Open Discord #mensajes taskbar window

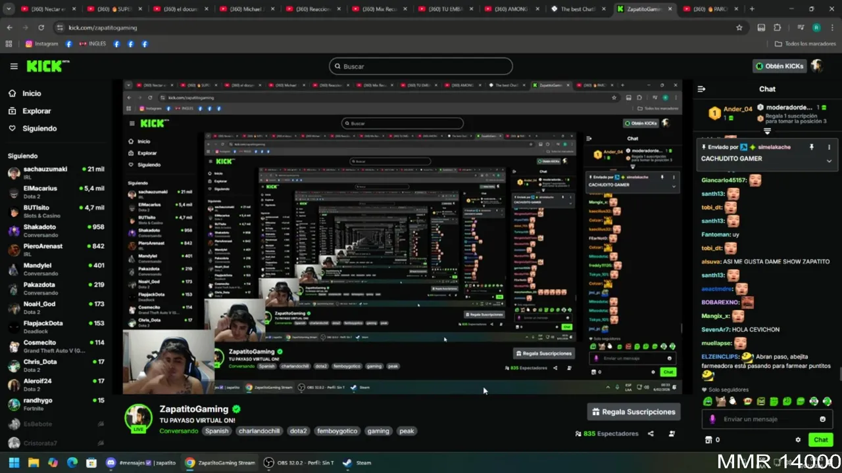pos(141,462)
